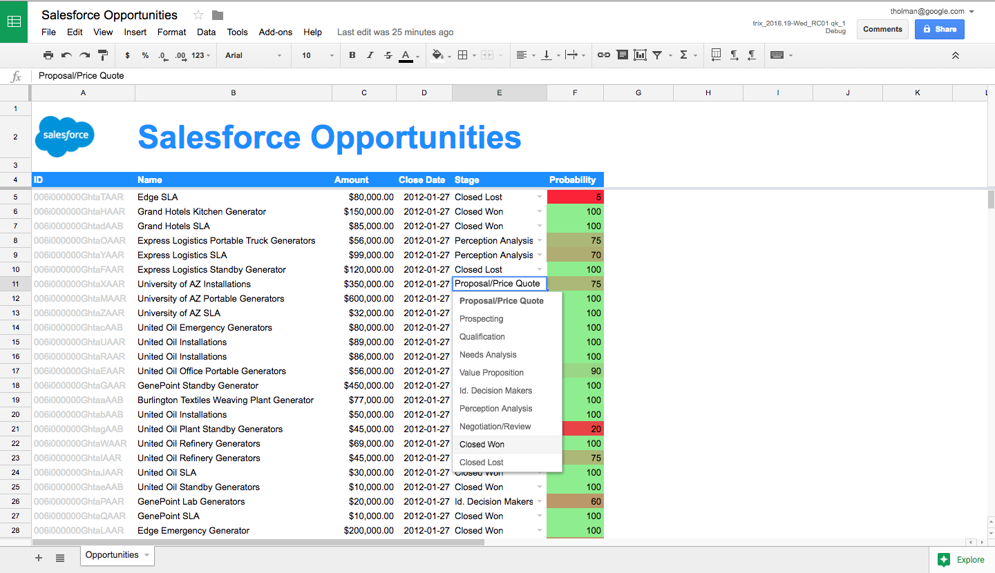Image resolution: width=995 pixels, height=573 pixels.
Task: Select Closed Won from stage list
Action: 482,445
